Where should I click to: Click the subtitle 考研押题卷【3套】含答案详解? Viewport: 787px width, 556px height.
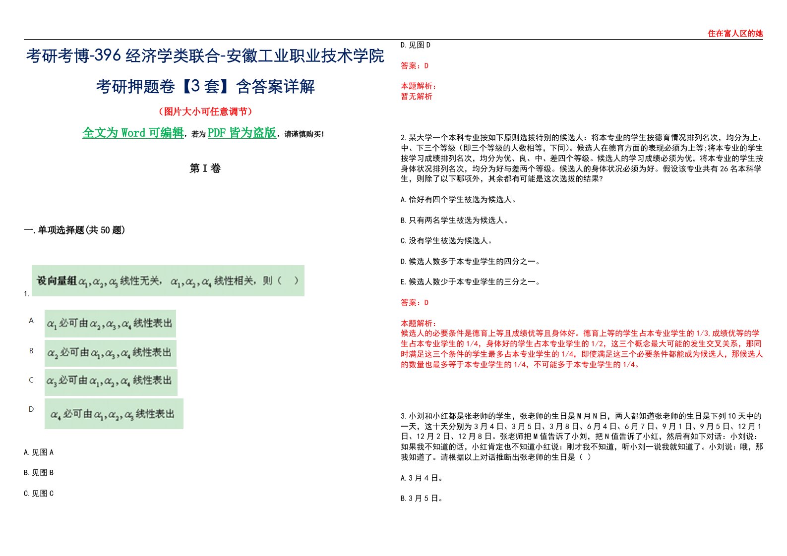click(205, 87)
